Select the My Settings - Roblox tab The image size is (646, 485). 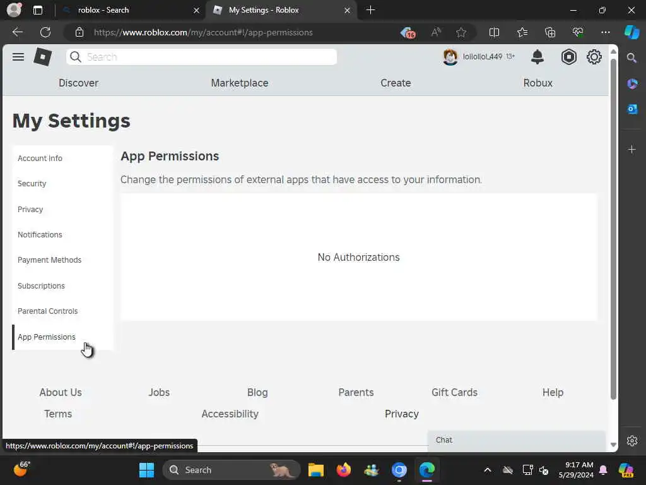(281, 10)
